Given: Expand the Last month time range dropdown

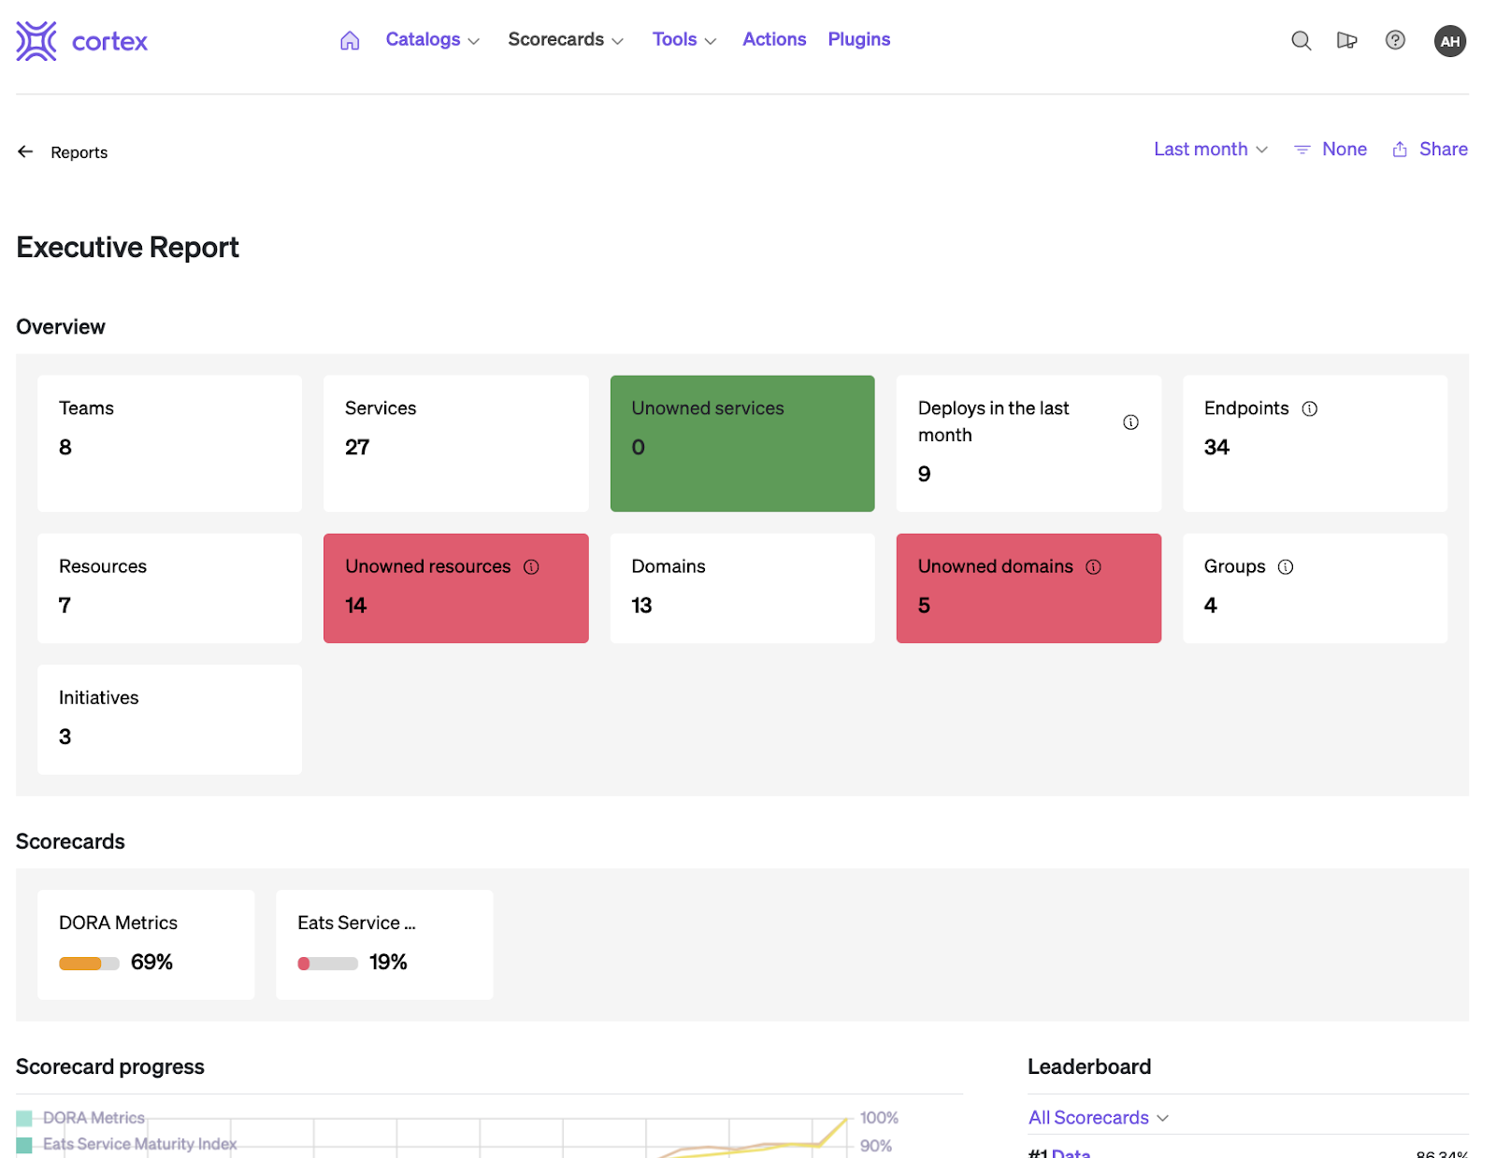Looking at the screenshot, I should 1210,150.
